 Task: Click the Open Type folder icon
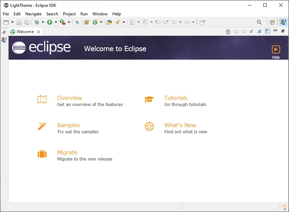[x=109, y=22]
